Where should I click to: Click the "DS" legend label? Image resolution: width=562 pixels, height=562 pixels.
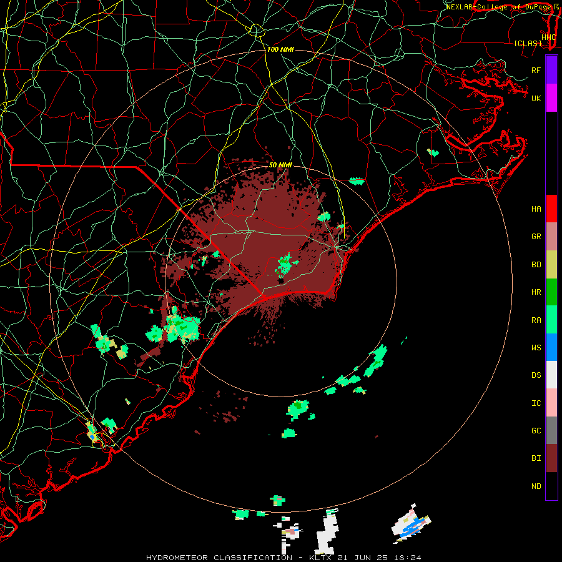point(536,375)
